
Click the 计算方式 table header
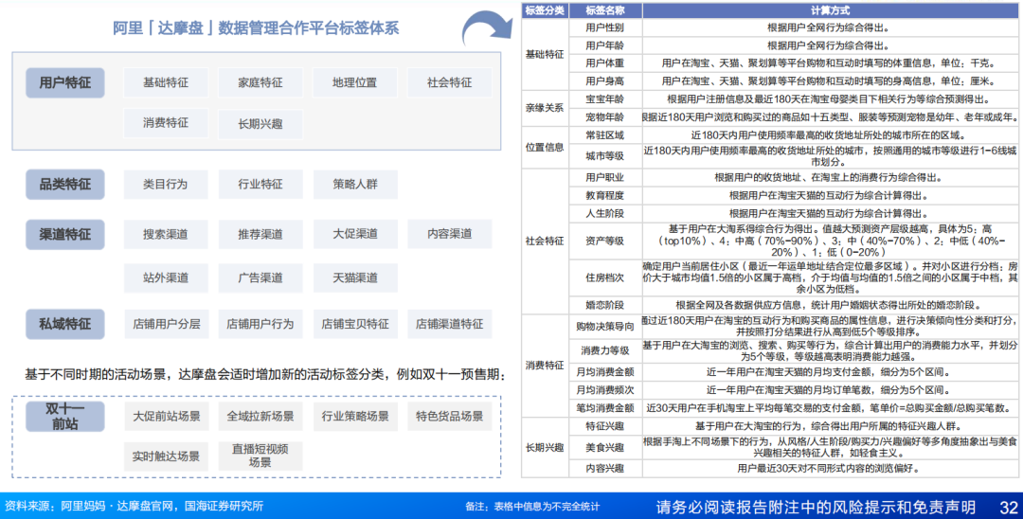(830, 10)
